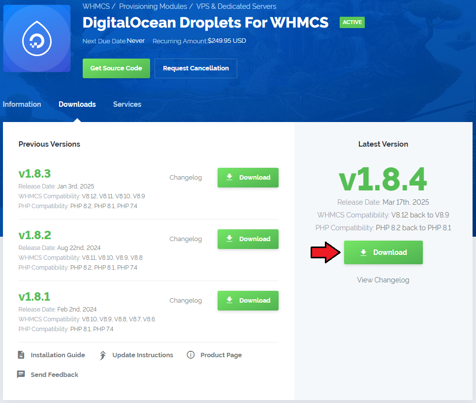Screen dimensions: 476x403
Task: Click 'PHP 8.2 back to PHP 8.1' text
Action: (x=413, y=228)
